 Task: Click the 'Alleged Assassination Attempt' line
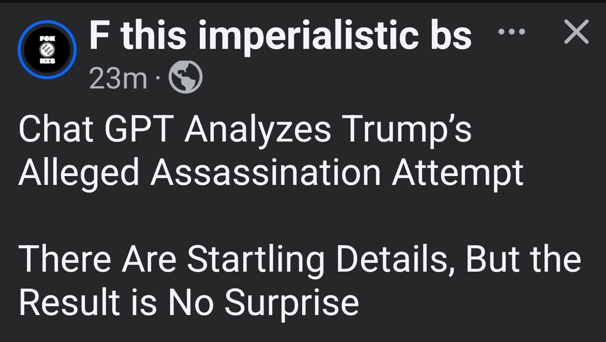coord(271,173)
